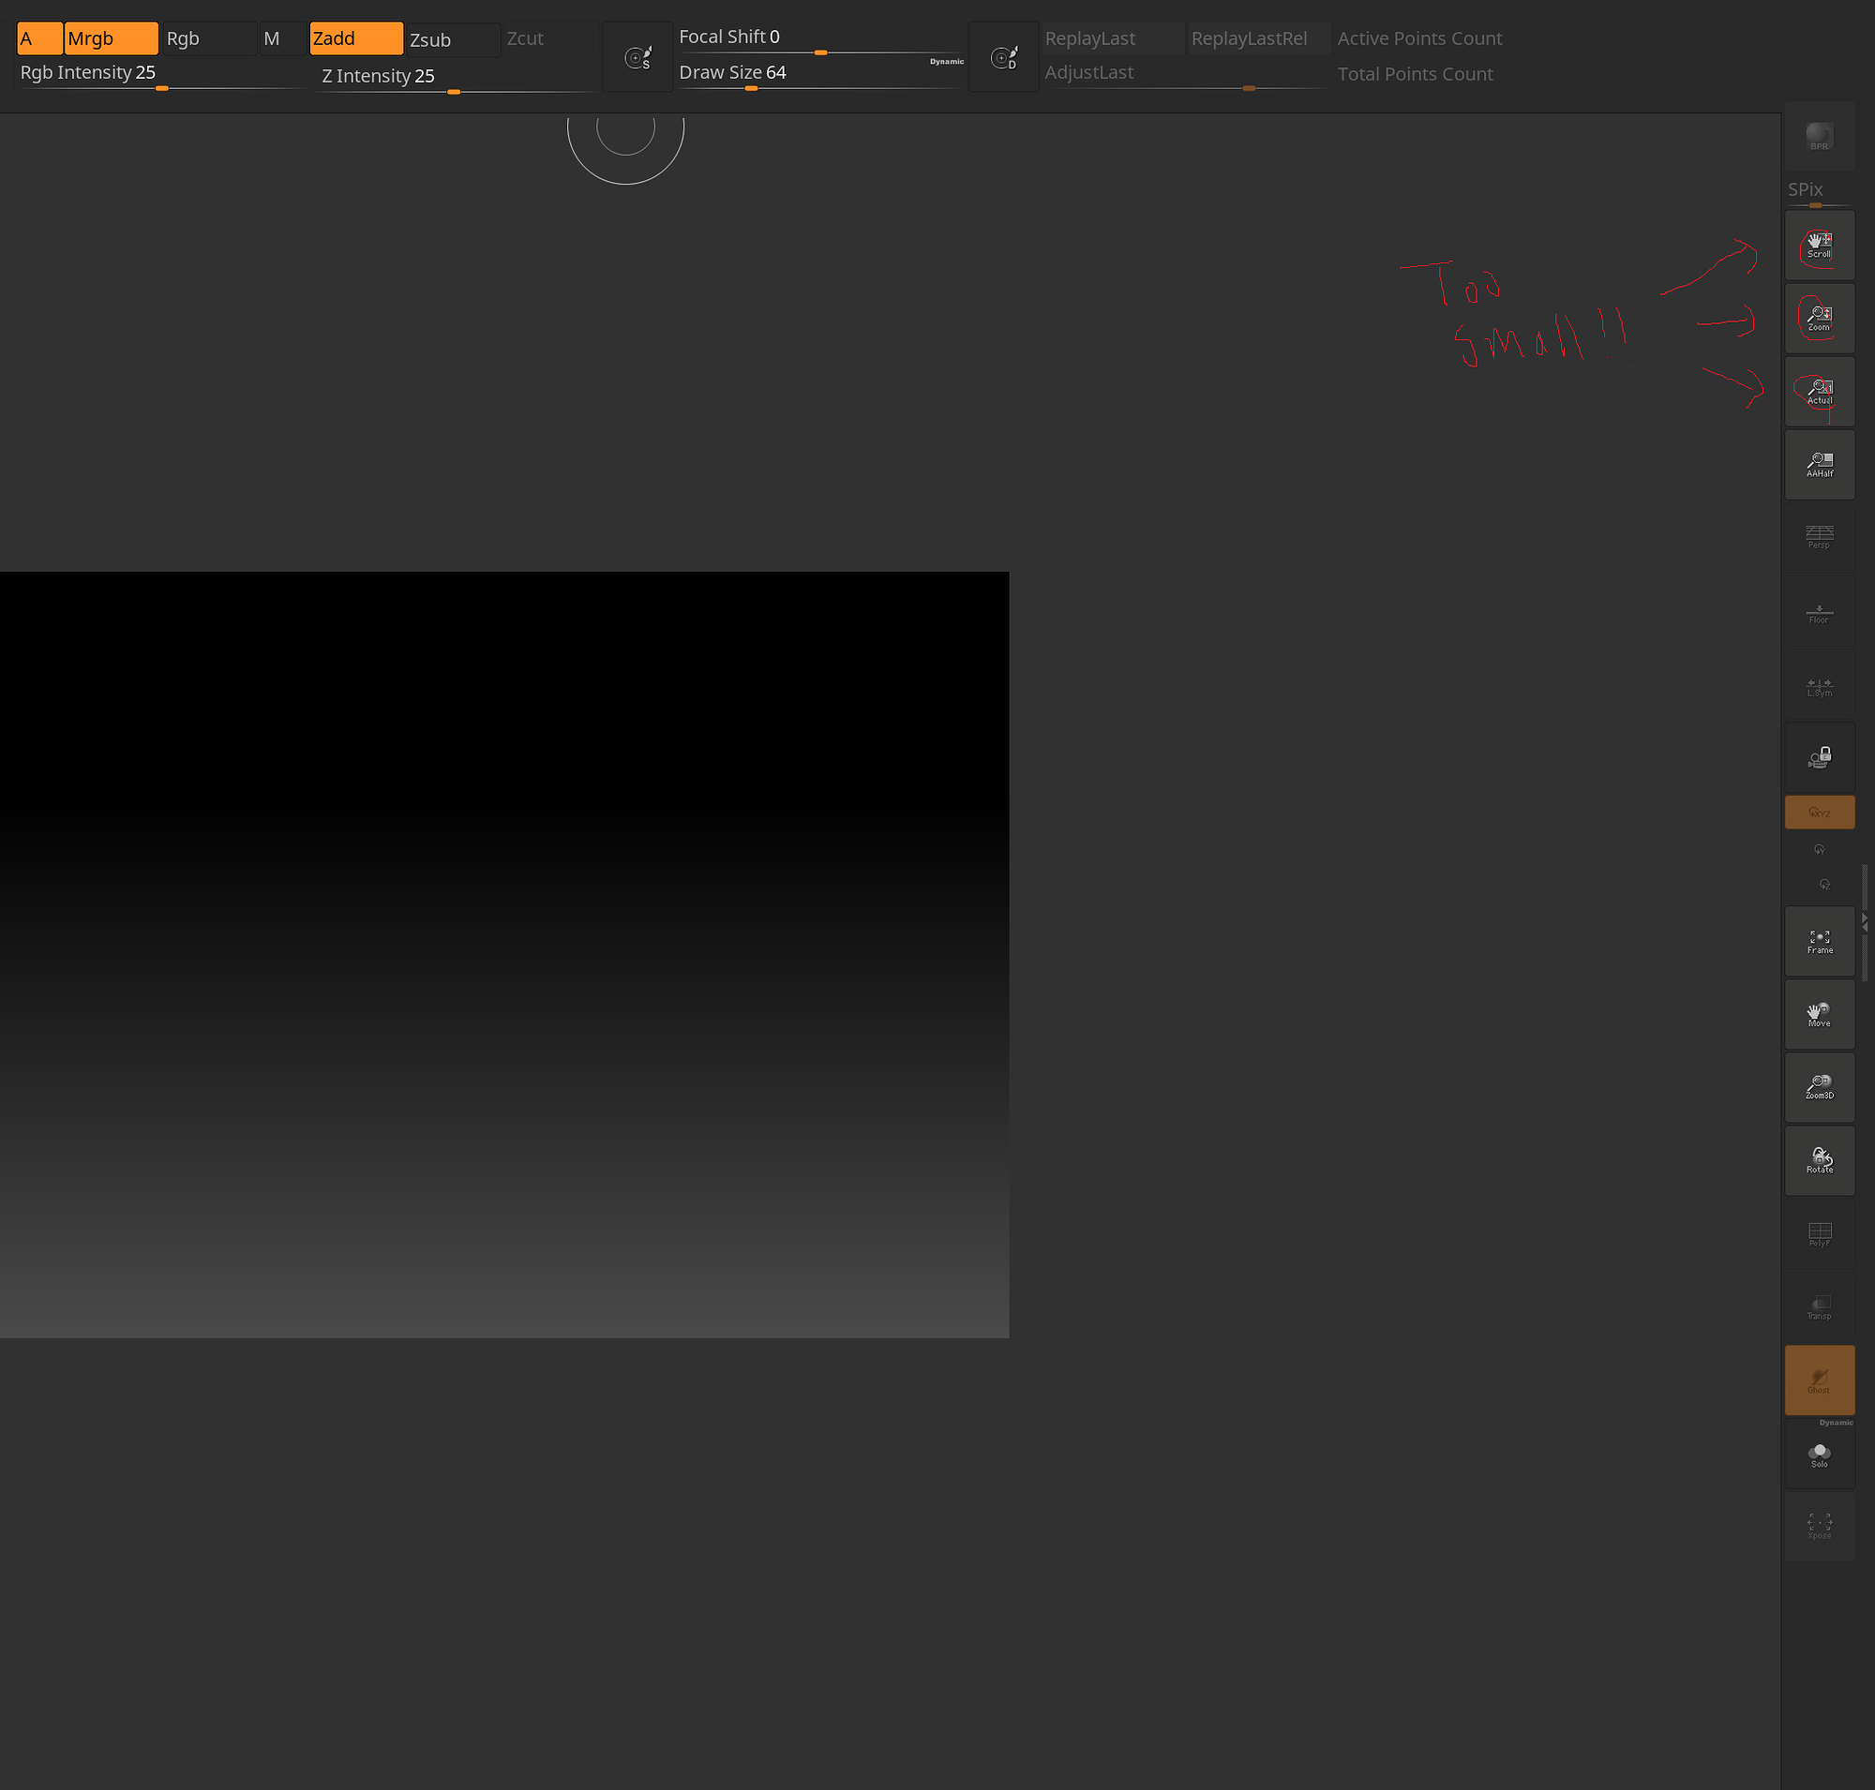Toggle Ghost transparency mode off
This screenshot has width=1875, height=1790.
(x=1819, y=1380)
